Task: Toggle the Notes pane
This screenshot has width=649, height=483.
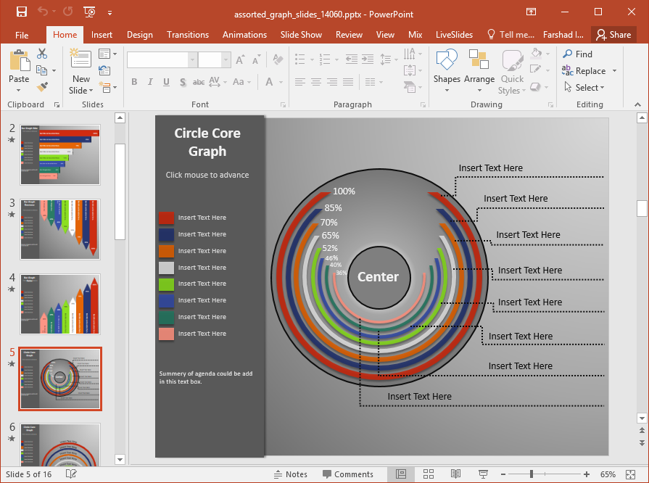Action: pos(290,474)
